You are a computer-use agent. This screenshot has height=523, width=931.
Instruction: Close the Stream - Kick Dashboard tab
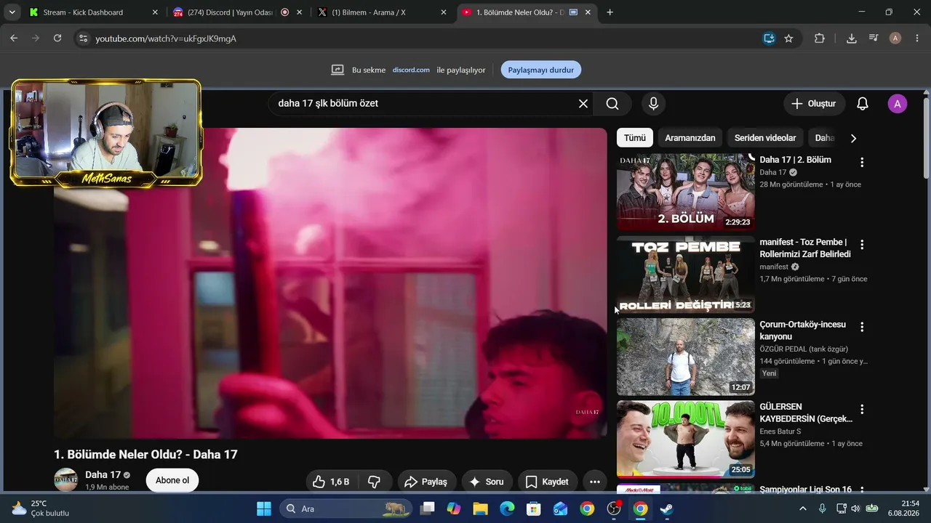(155, 12)
